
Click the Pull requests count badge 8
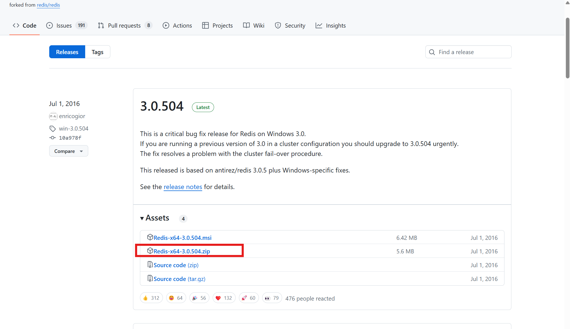[149, 25]
